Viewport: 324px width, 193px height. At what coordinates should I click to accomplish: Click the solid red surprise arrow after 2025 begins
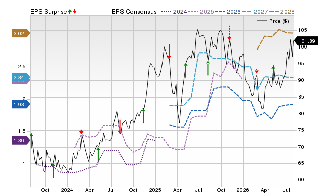click(169, 52)
